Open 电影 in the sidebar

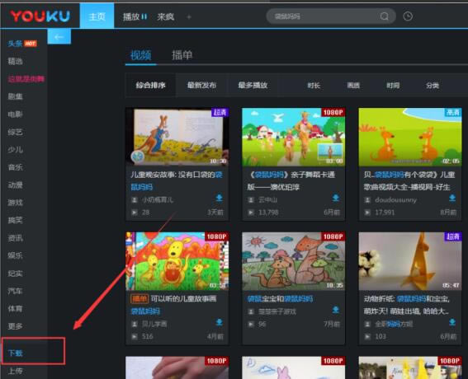(x=15, y=115)
